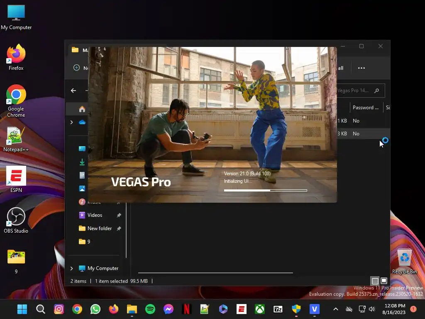Image resolution: width=425 pixels, height=319 pixels.
Task: Sort by the Password column header
Action: click(x=365, y=108)
